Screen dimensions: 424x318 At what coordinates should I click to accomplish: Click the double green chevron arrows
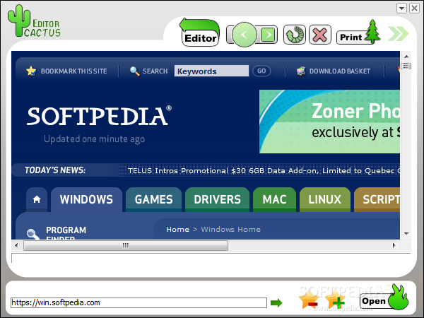398,34
